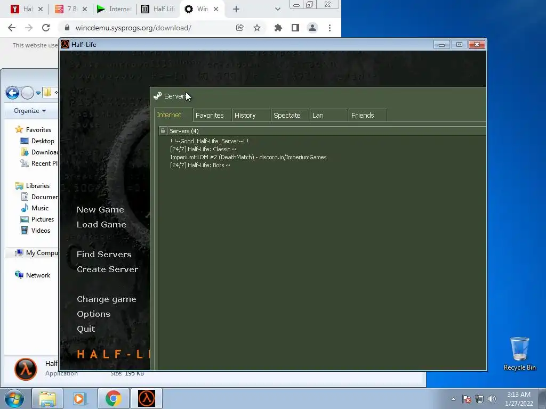The width and height of the screenshot is (546, 409).
Task: Sort by the Servers (4) column header
Action: point(327,131)
